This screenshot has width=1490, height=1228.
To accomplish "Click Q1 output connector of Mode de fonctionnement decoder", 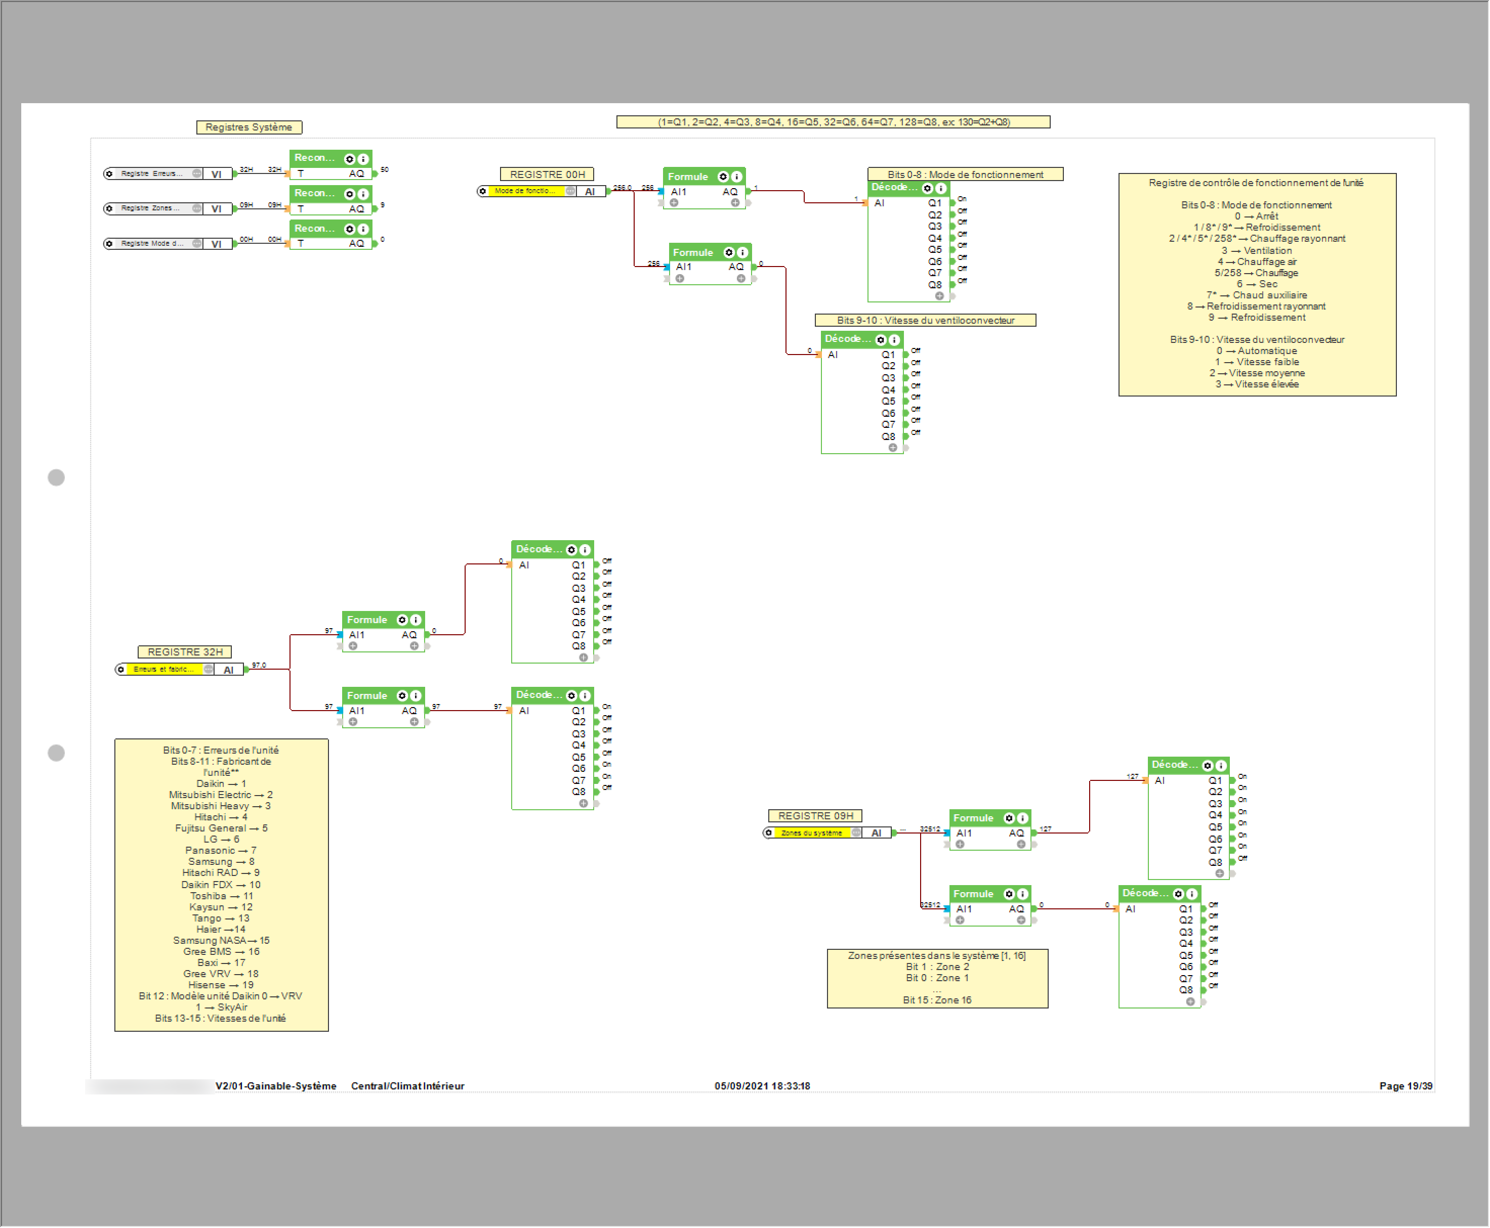I will click(x=953, y=204).
